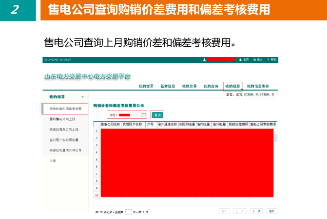Screen dimensions: 327x219
Task: Jump to 尾页 last page
Action: [271, 211]
